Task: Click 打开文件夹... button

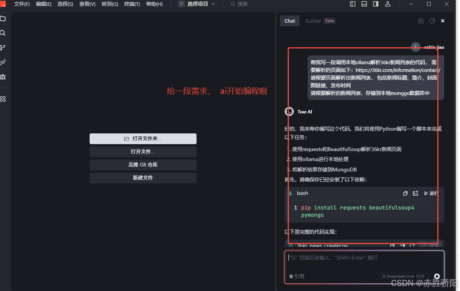Action: pos(143,139)
